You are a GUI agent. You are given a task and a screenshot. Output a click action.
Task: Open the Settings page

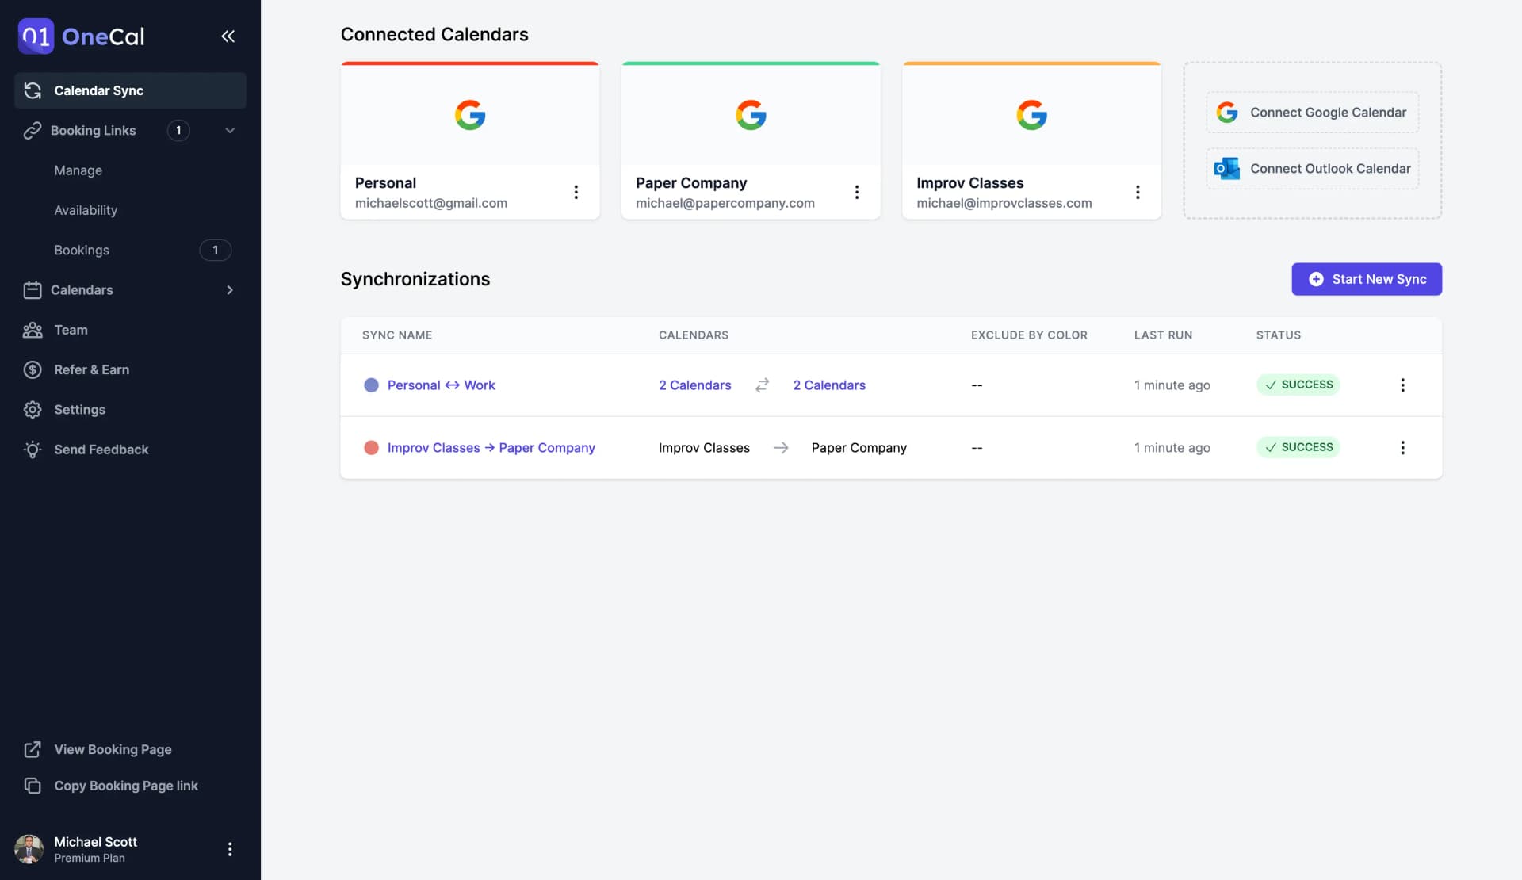[79, 410]
